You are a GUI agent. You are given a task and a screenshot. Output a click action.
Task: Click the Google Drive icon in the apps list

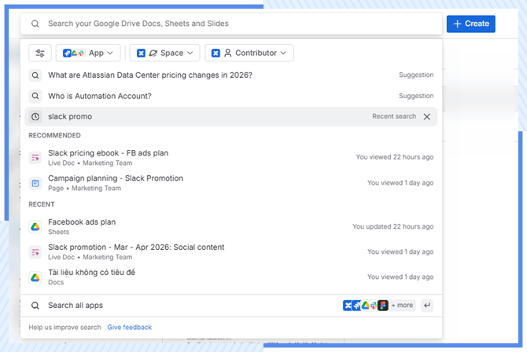point(365,306)
